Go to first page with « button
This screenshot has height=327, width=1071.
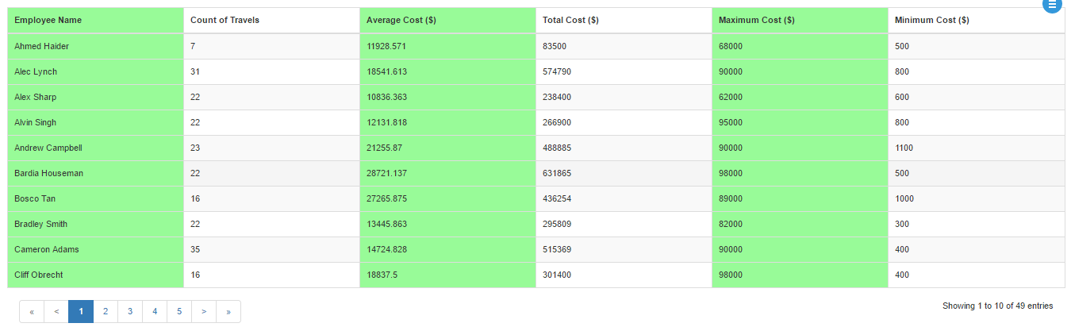tap(32, 312)
